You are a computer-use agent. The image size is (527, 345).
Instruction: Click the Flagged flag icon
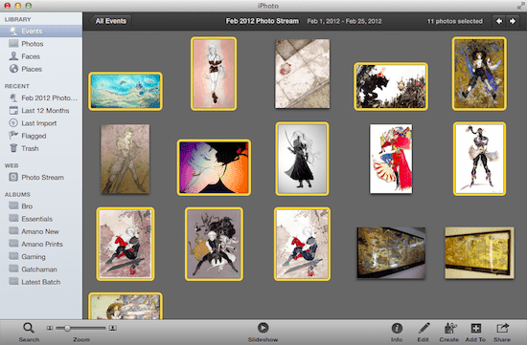point(13,136)
